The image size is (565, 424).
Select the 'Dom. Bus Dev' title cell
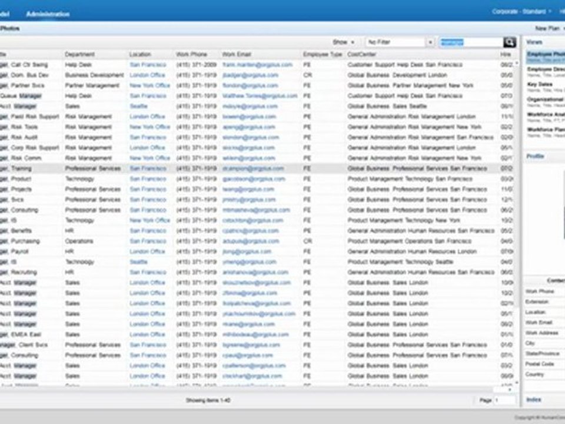pyautogui.click(x=24, y=75)
